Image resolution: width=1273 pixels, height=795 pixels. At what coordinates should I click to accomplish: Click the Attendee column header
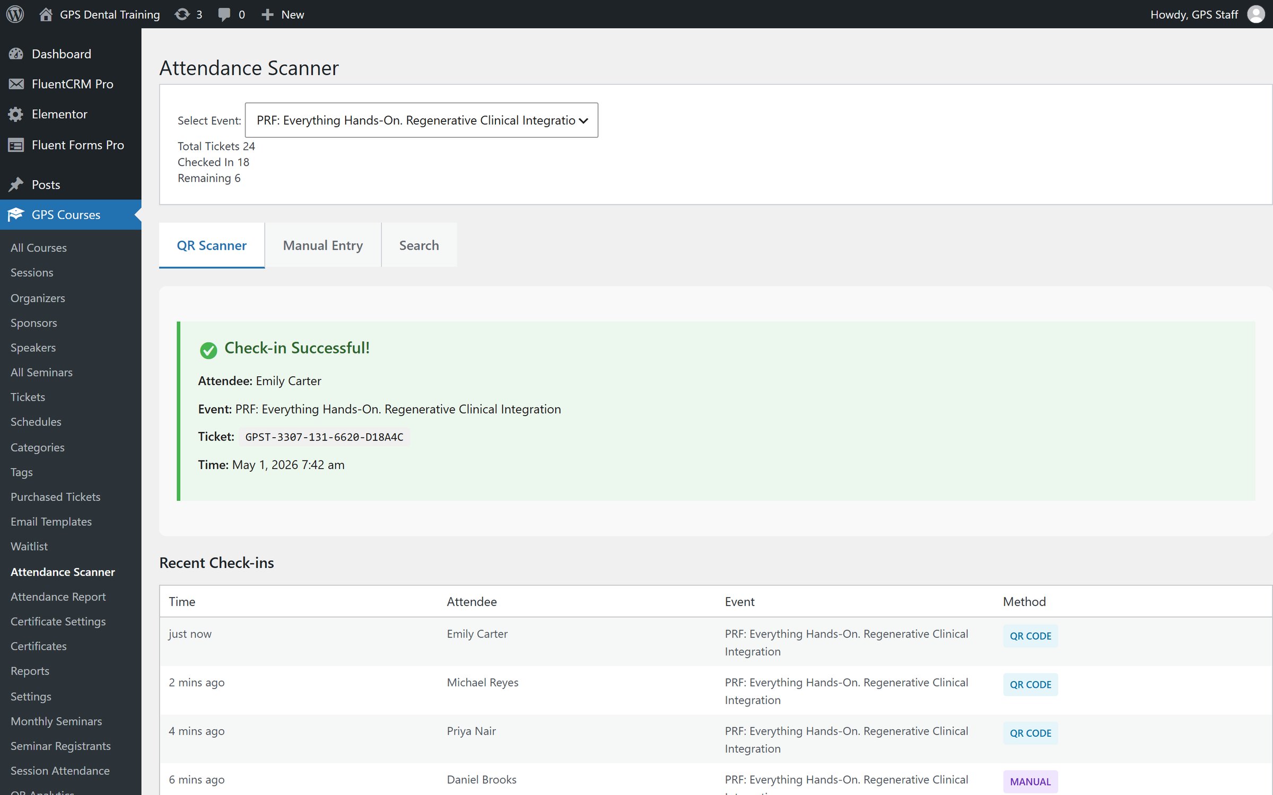pyautogui.click(x=472, y=602)
